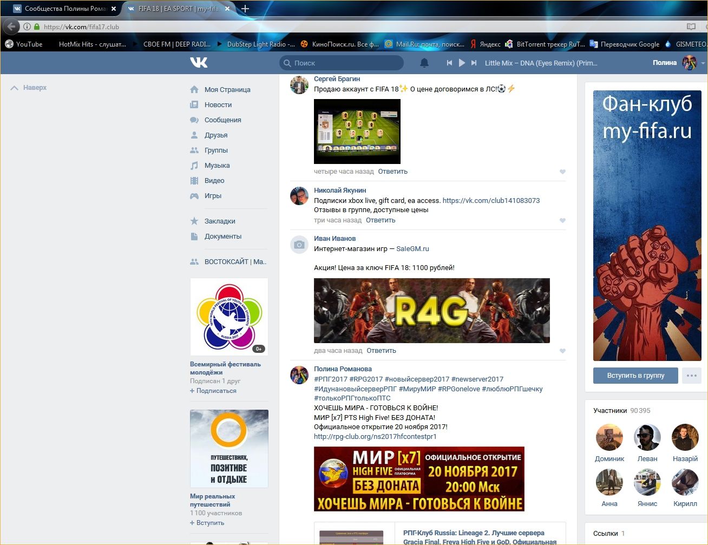Screen dimensions: 708x545
Task: Open the SaleGM.ru link
Action: (x=412, y=249)
